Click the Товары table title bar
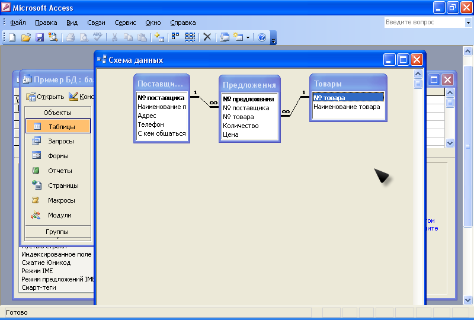This screenshot has height=320, width=474. coord(348,84)
